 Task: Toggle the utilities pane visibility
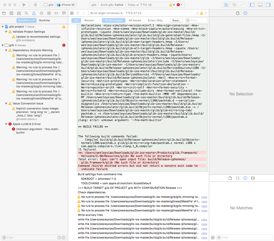pos(268,5)
